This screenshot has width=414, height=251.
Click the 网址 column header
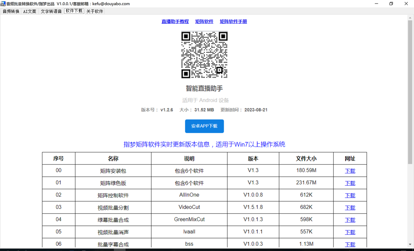pos(350,159)
